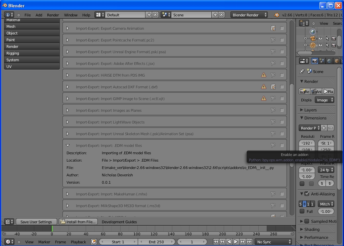Enable the Full Sample checkbox
Screen dimensions: 344x246
click(302, 212)
